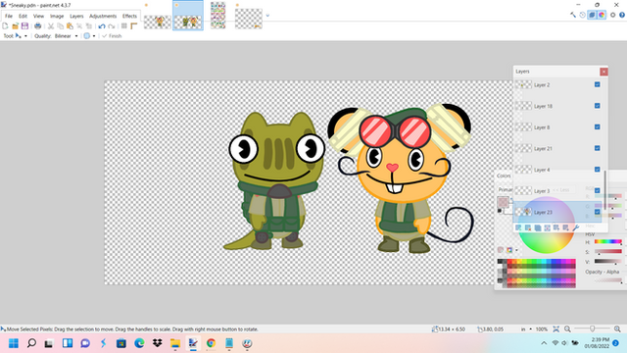This screenshot has width=627, height=353.
Task: Toggle the History window icon
Action: pos(583,16)
